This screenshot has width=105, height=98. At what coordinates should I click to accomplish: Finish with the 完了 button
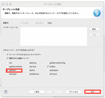pos(93,92)
